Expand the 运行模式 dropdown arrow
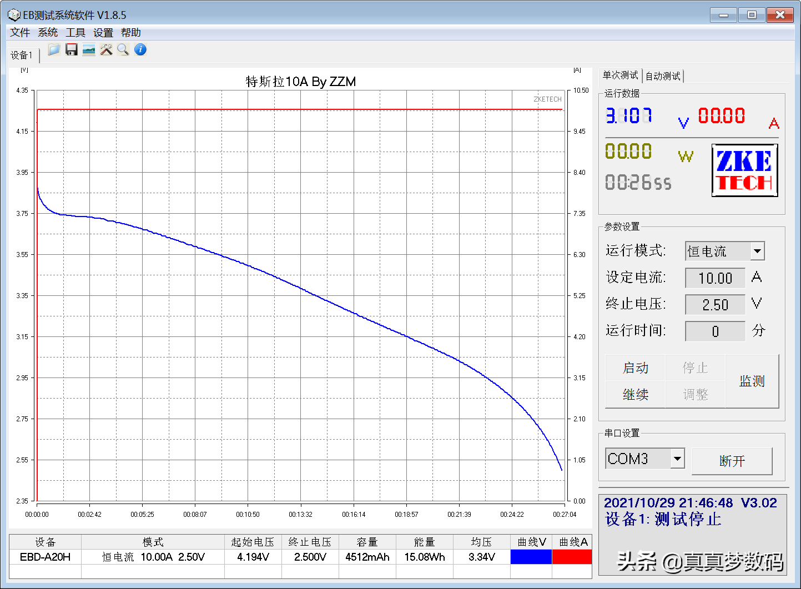This screenshot has width=801, height=589. tap(757, 251)
